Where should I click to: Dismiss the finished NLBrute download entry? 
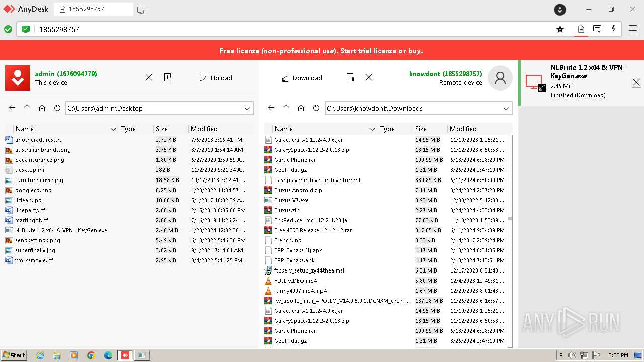[636, 82]
